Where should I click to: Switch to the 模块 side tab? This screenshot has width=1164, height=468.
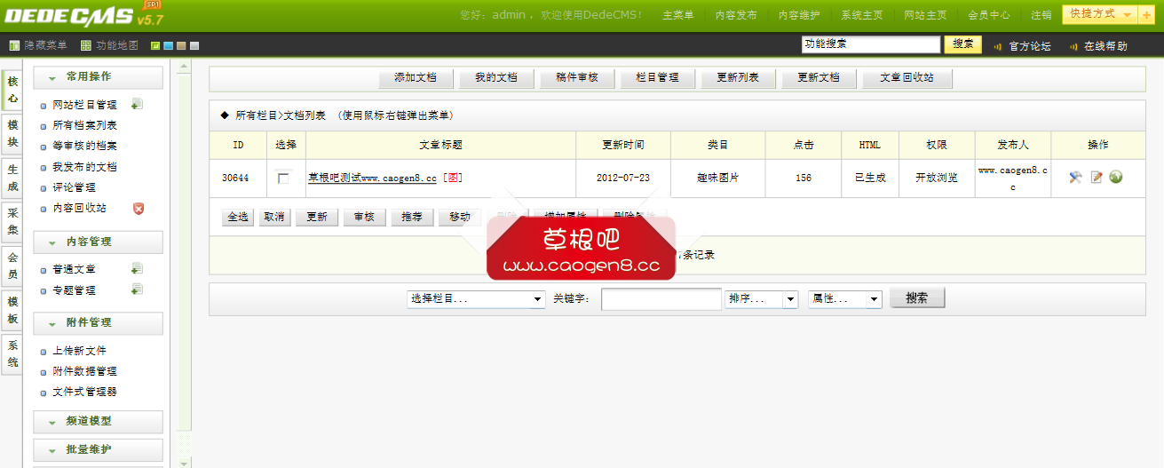pyautogui.click(x=12, y=134)
